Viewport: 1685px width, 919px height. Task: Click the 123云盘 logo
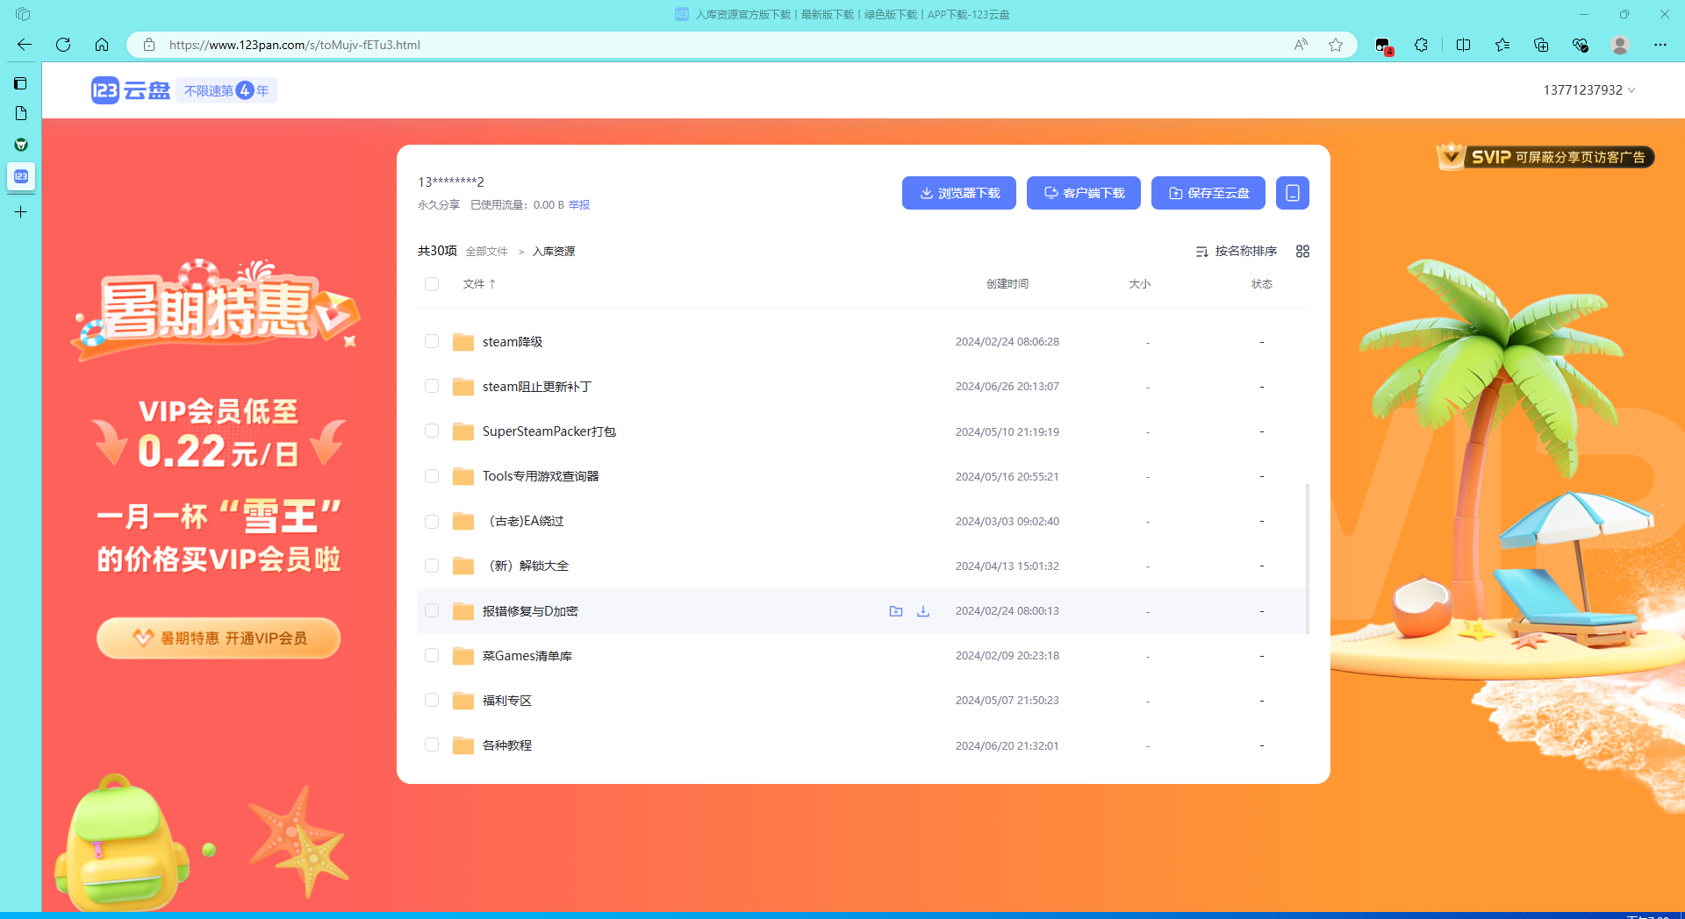(131, 90)
